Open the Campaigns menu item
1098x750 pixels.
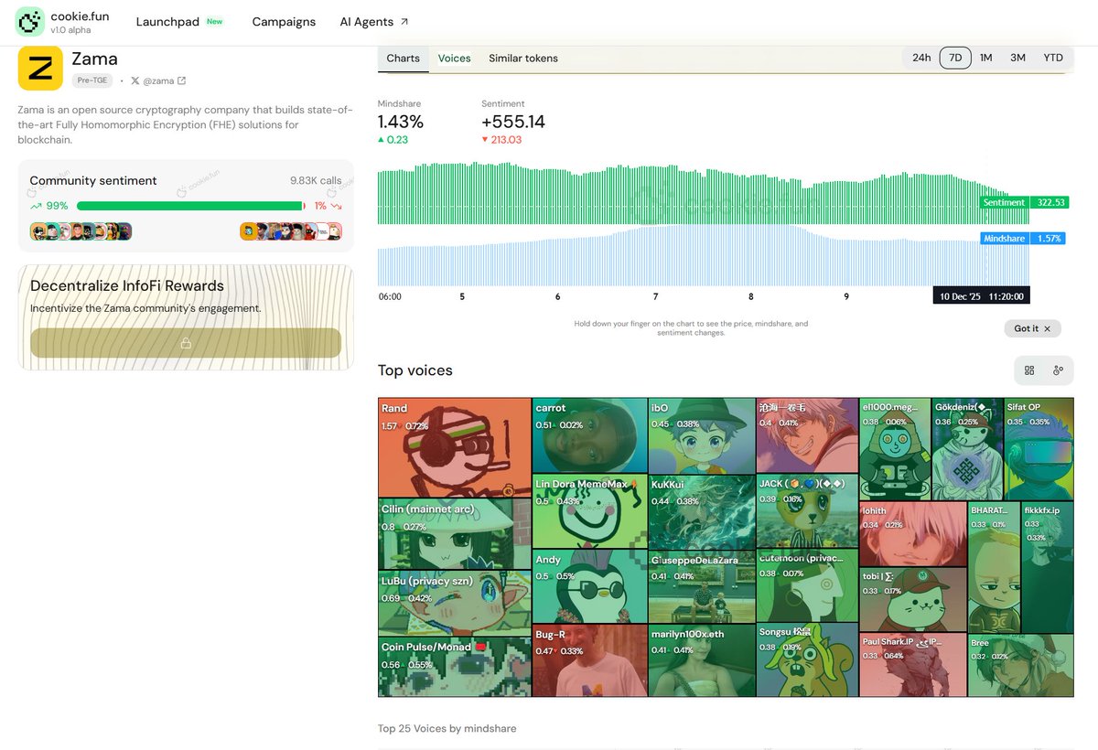[x=284, y=22]
